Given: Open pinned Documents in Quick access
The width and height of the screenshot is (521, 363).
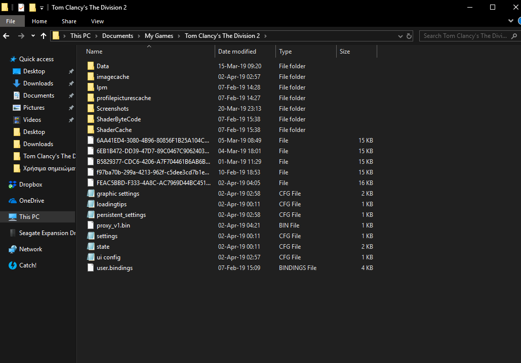Looking at the screenshot, I should pos(38,96).
